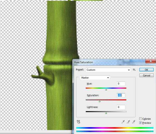Focus the Hue value field
The image size is (156, 134).
tap(121, 84)
